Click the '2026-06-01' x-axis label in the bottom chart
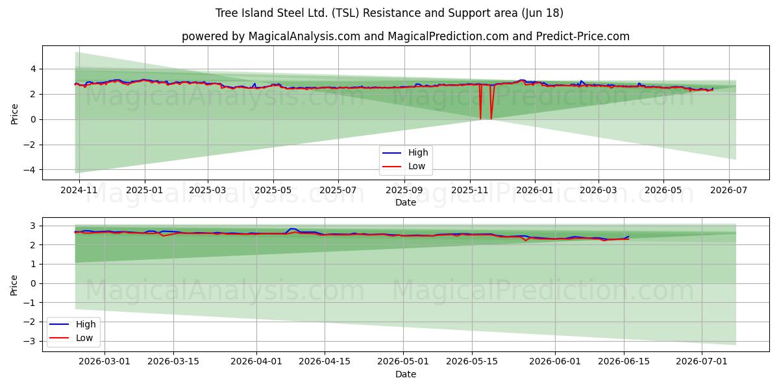779x389 pixels. tap(556, 362)
